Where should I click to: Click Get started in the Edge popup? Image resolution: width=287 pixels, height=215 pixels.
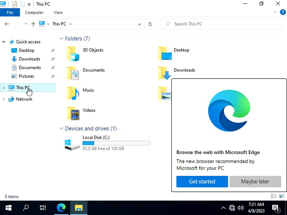click(x=202, y=181)
